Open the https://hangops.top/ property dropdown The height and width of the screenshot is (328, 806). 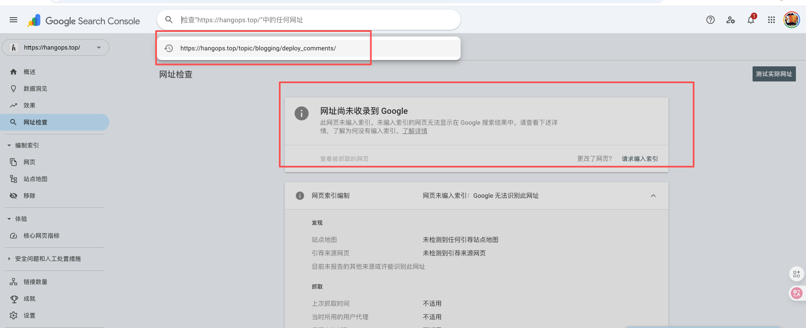[x=56, y=47]
